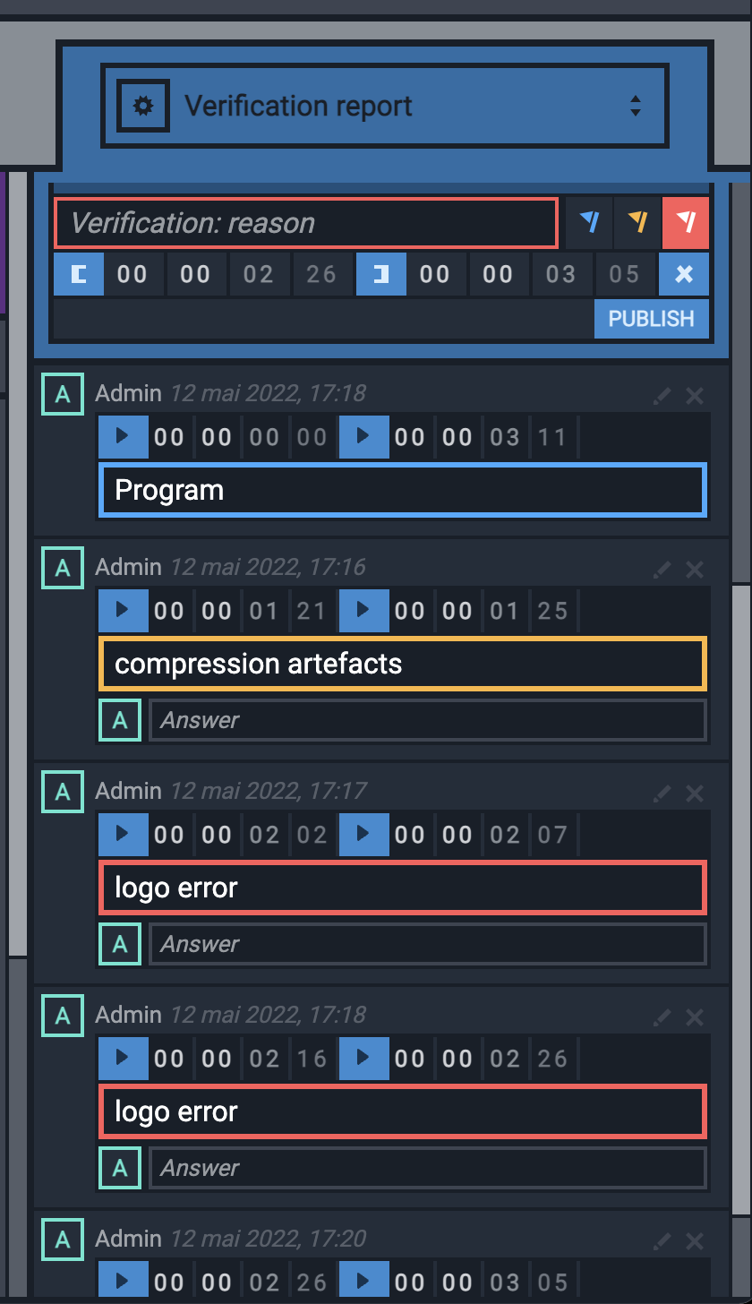Click the PUBLISH button
Image resolution: width=752 pixels, height=1304 pixels.
651,319
